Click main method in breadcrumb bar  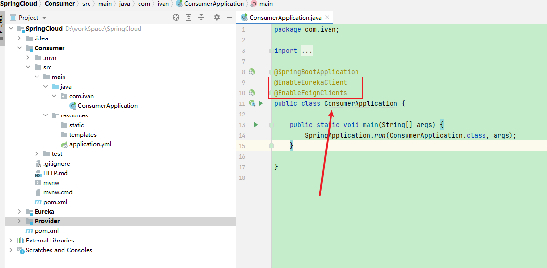point(266,4)
